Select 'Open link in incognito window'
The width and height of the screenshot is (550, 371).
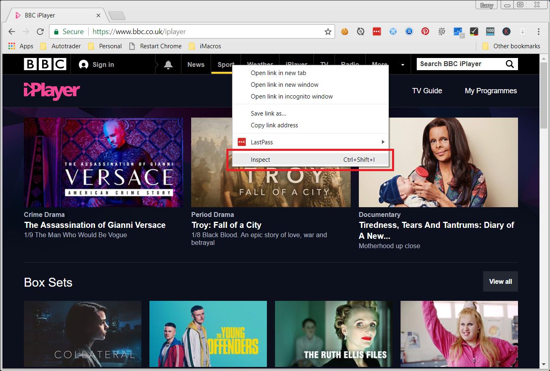tap(310, 97)
